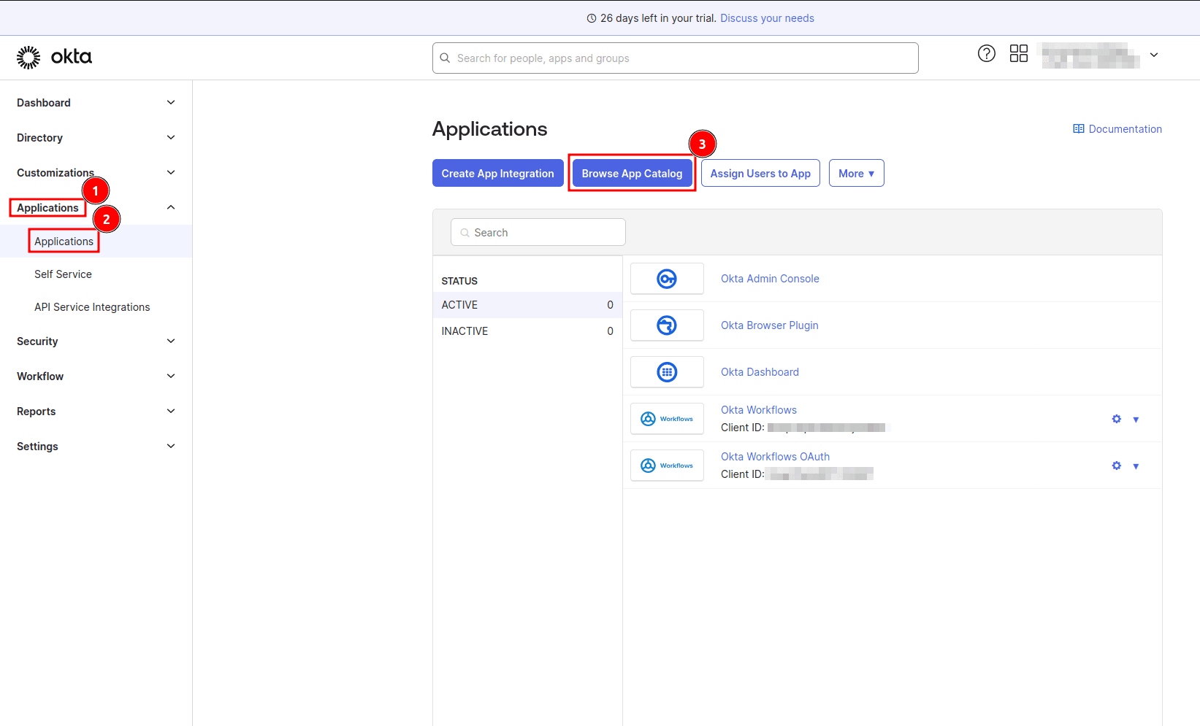
Task: Collapse the Applications section in sidebar
Action: 170,206
